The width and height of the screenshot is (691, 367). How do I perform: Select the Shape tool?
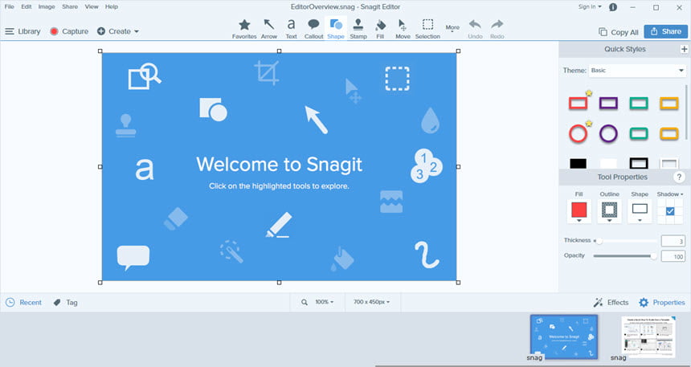(336, 29)
